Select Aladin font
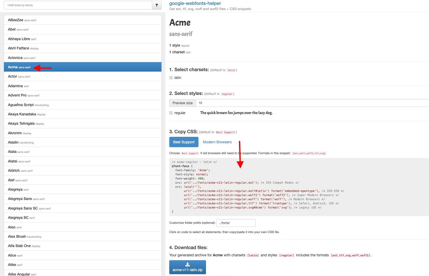The width and height of the screenshot is (429, 276). (83, 142)
